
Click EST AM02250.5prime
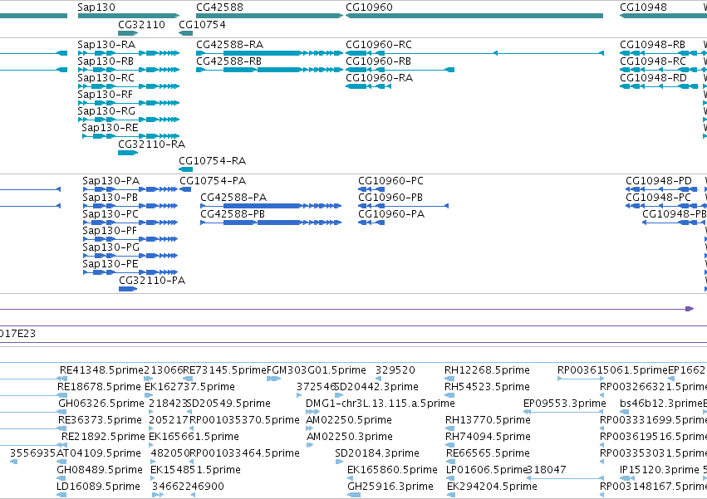pyautogui.click(x=349, y=420)
